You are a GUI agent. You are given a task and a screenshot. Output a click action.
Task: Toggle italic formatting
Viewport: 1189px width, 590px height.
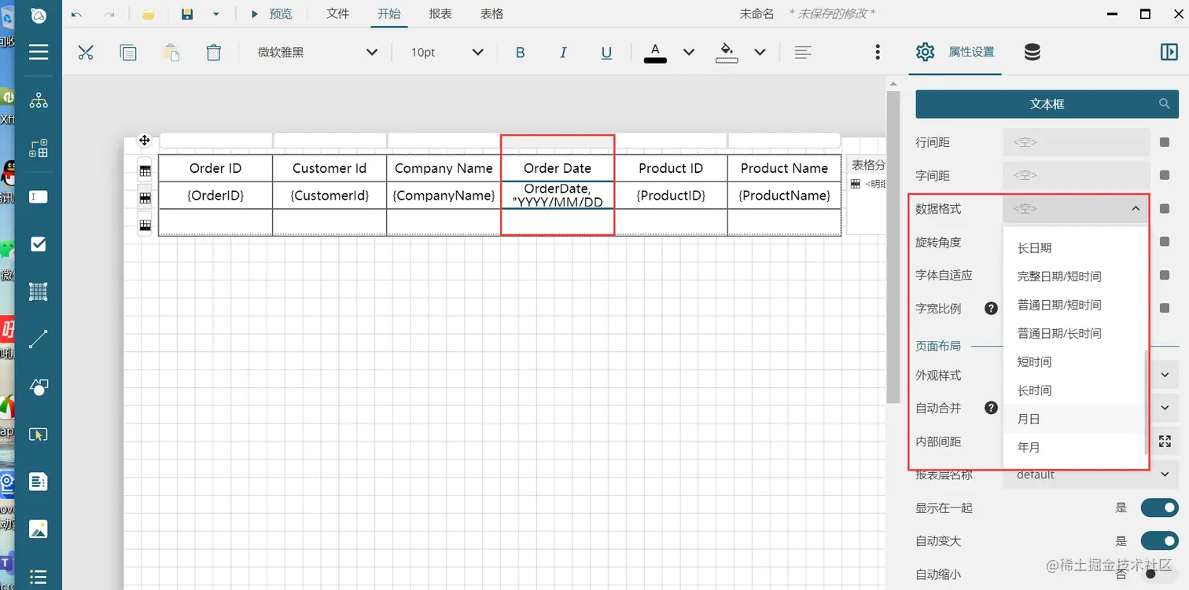tap(563, 53)
